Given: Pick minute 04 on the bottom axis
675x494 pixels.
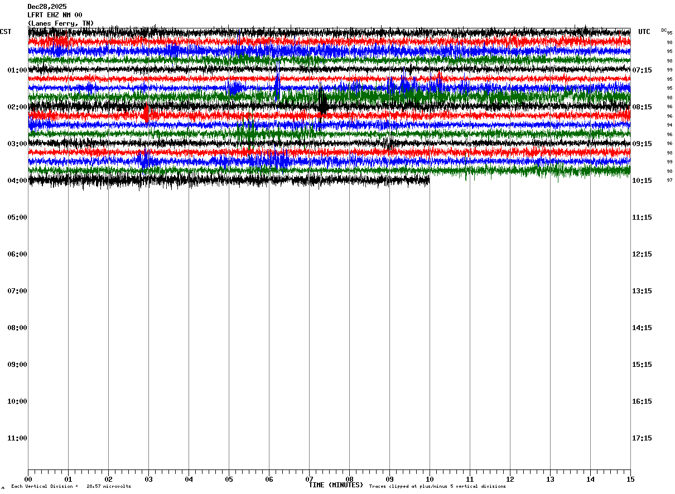Looking at the screenshot, I should click(x=189, y=479).
